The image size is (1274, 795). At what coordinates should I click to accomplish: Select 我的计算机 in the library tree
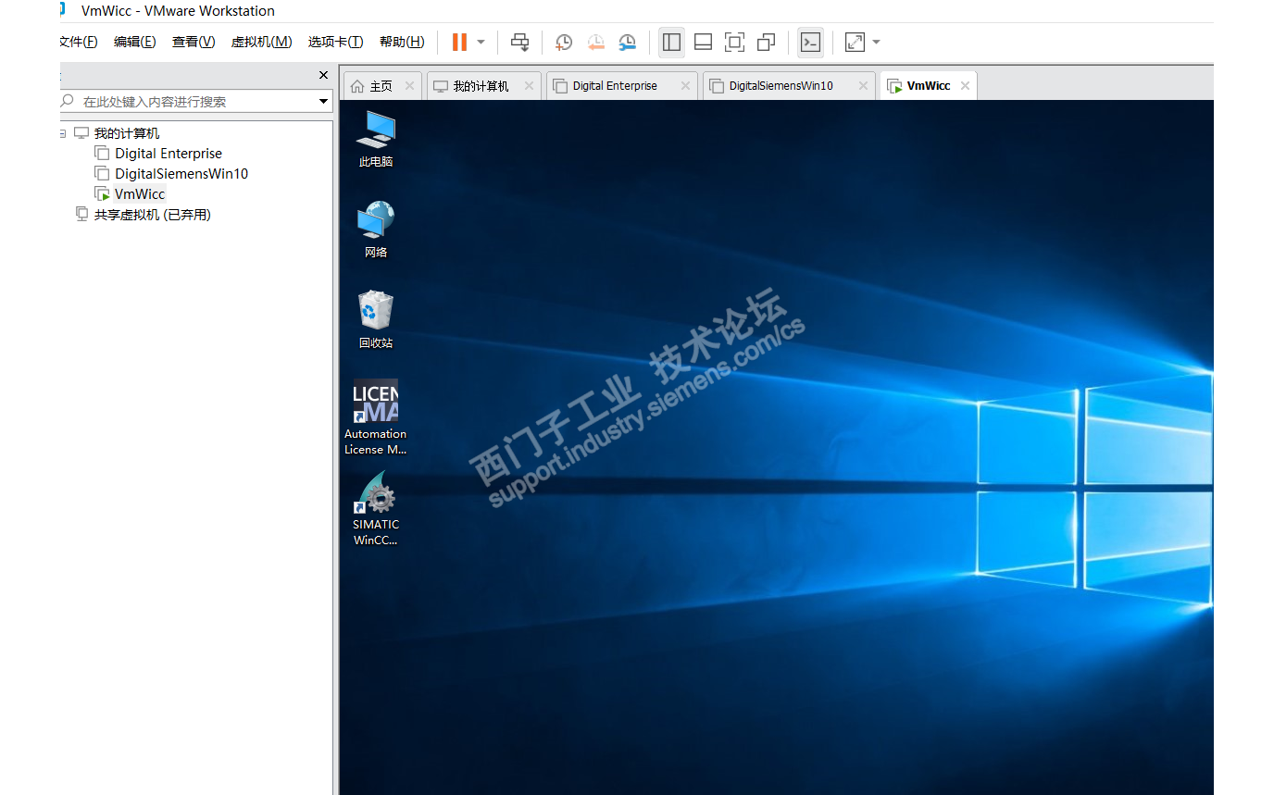click(127, 133)
